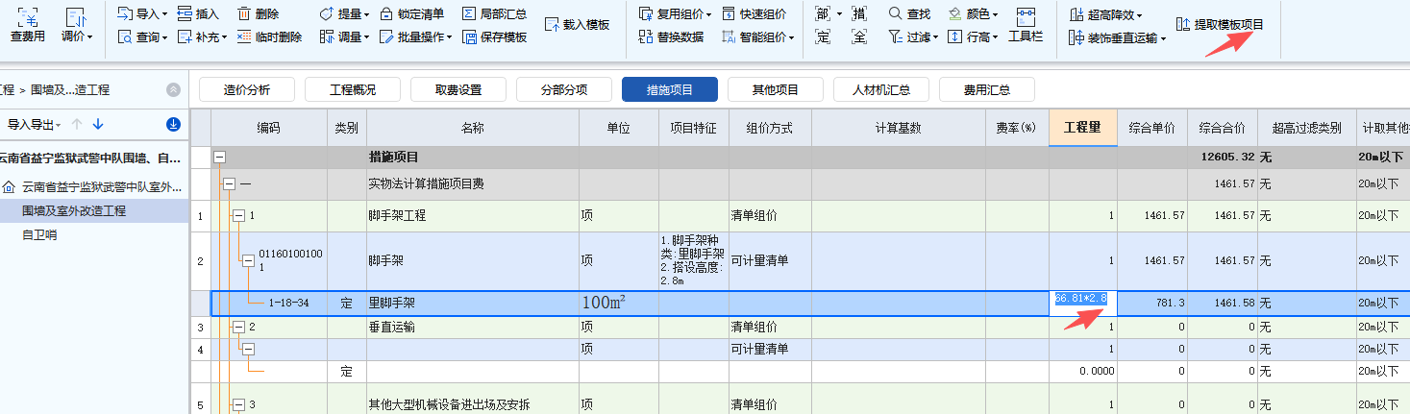
Task: Click the 12605.32 total price cell
Action: (x=1223, y=157)
